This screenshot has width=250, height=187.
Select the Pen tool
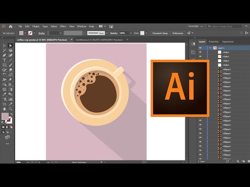point(4,56)
